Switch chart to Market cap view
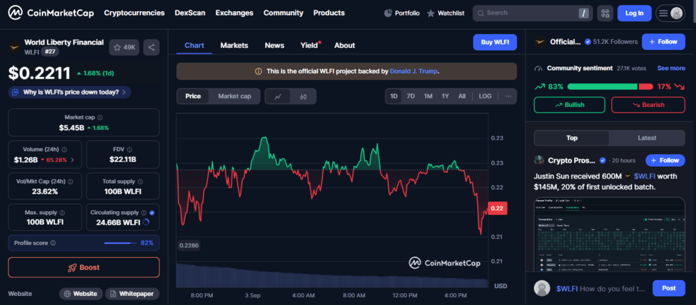The height and width of the screenshot is (305, 696). tap(235, 96)
